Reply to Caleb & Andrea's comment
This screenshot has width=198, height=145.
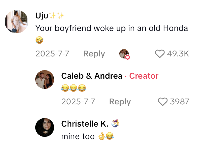coord(120,101)
